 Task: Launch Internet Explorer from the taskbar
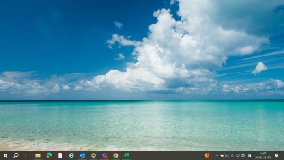pyautogui.click(x=71, y=156)
